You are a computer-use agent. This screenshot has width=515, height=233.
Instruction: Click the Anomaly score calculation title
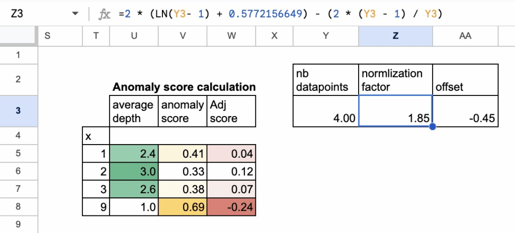point(184,87)
